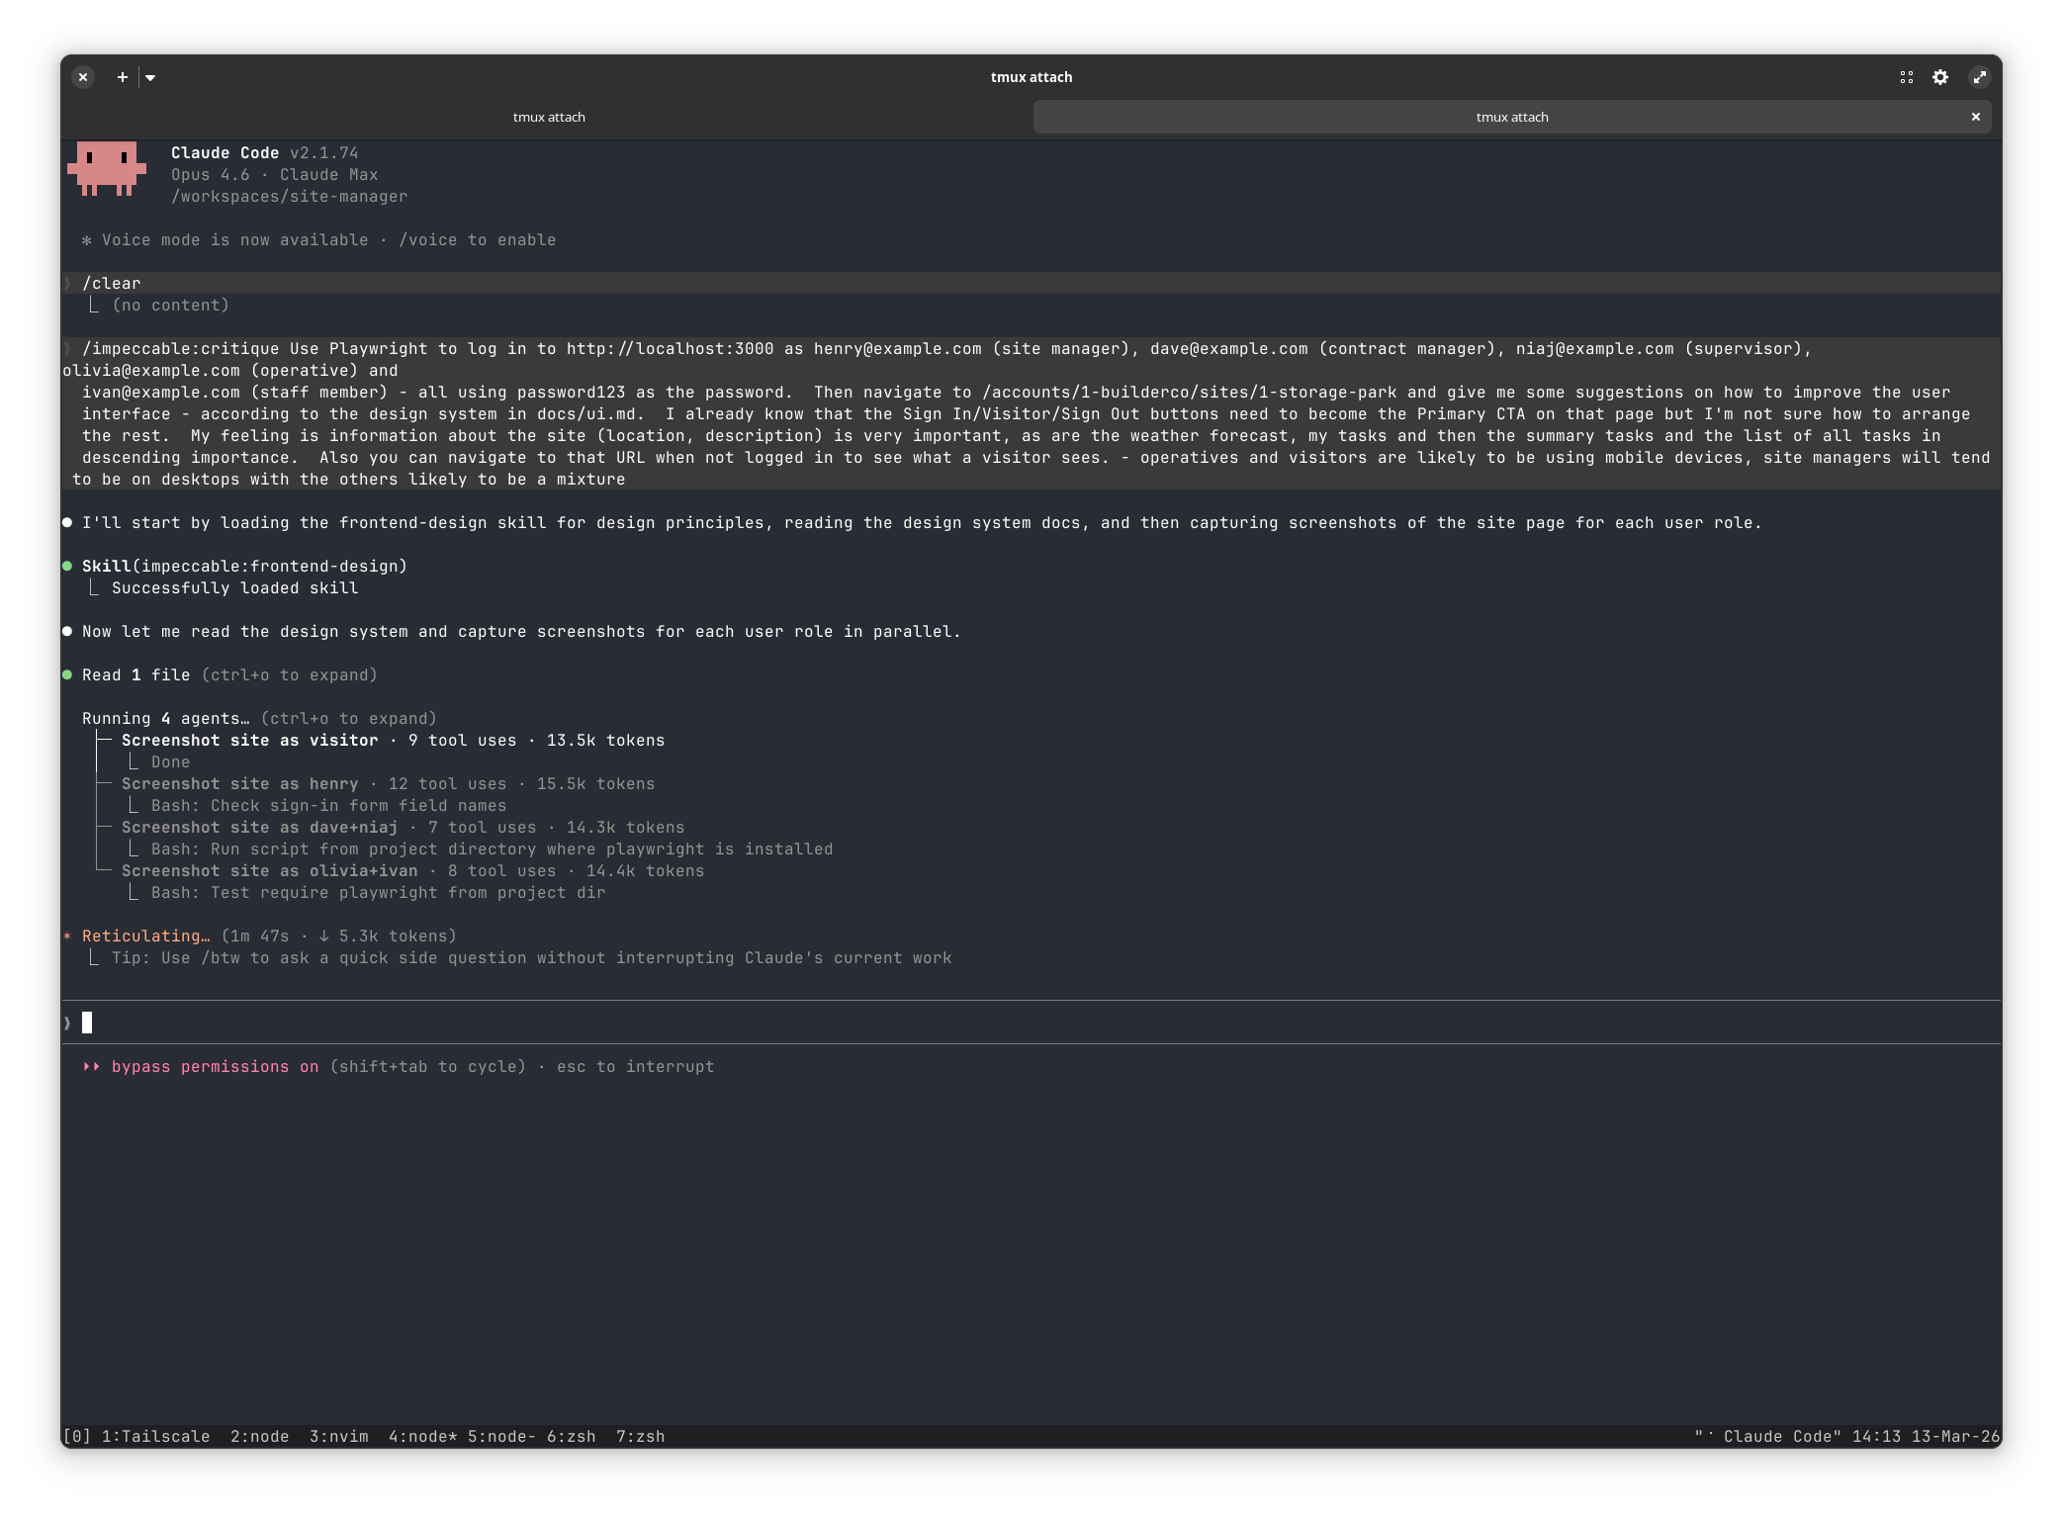Image resolution: width=2063 pixels, height=1515 pixels.
Task: Click the tab overview grid icon
Action: [1907, 77]
